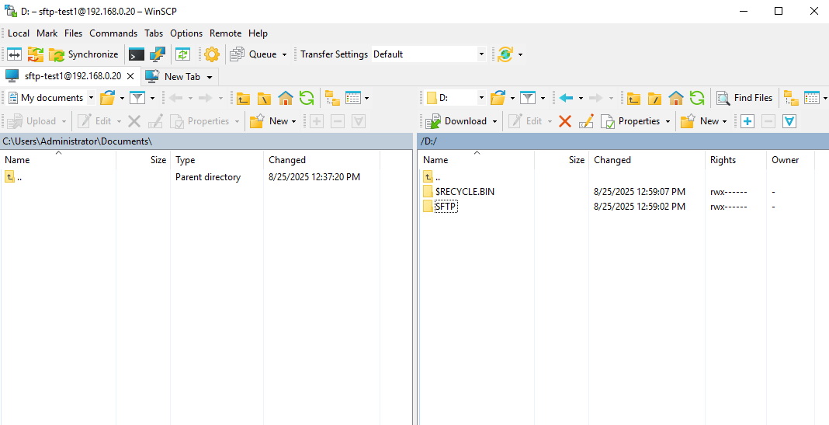829x425 pixels.
Task: Open the Local menu
Action: [x=19, y=33]
